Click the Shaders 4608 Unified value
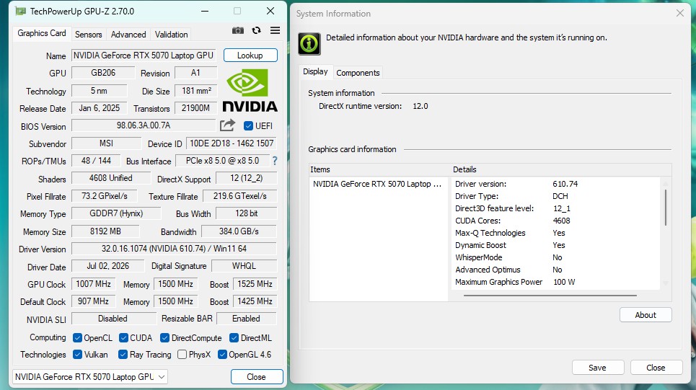 point(110,178)
